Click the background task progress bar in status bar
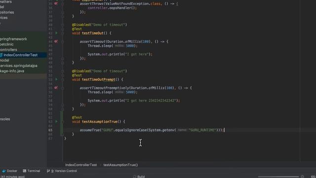Viewport: 316px width, 178px height. pos(278,177)
